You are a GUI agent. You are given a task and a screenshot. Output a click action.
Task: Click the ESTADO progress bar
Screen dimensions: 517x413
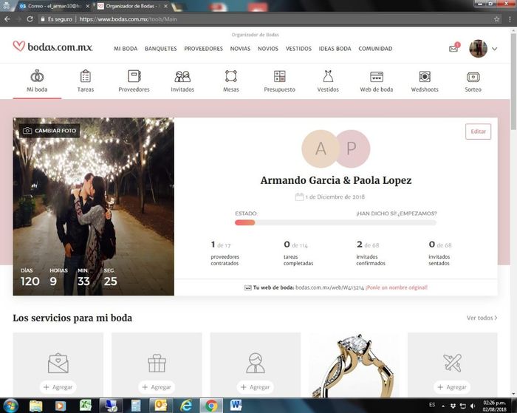(335, 222)
